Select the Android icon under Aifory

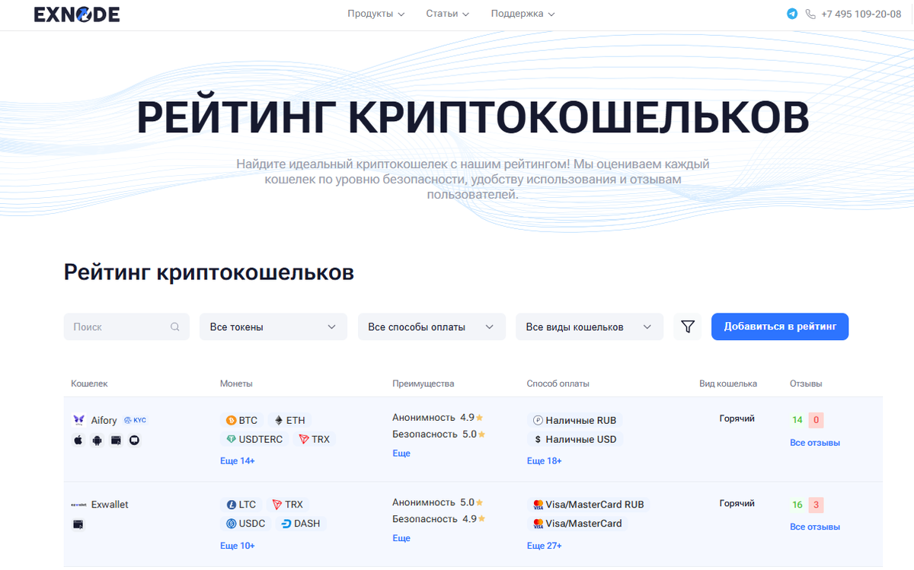97,439
